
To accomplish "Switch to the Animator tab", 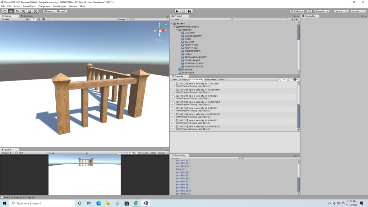I will 28,16.
